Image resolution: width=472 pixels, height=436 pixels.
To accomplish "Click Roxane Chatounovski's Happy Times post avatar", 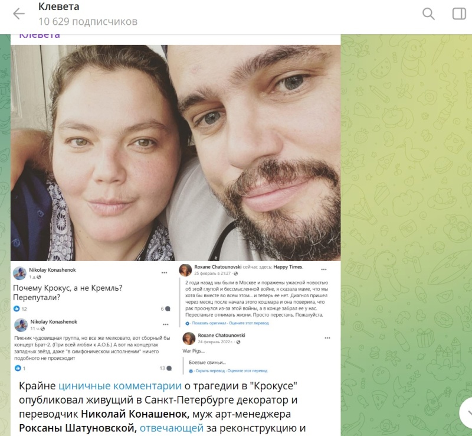I will tap(185, 270).
